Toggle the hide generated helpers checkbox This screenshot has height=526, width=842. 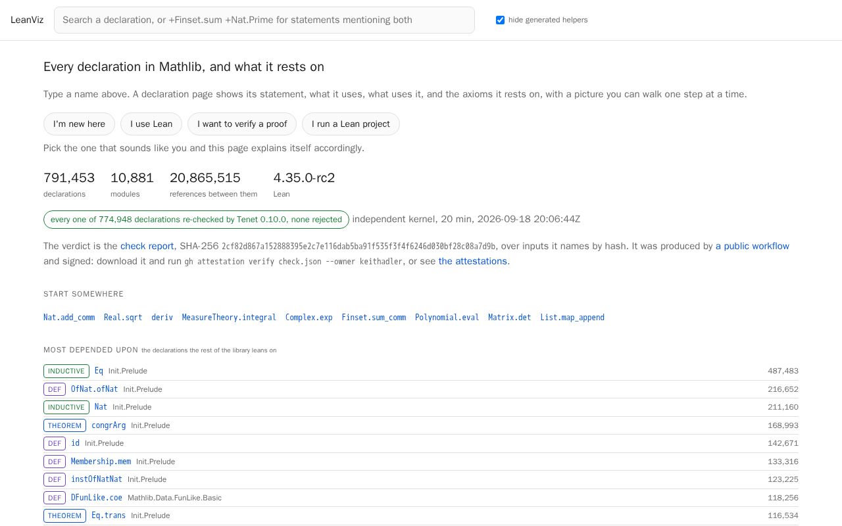[500, 20]
